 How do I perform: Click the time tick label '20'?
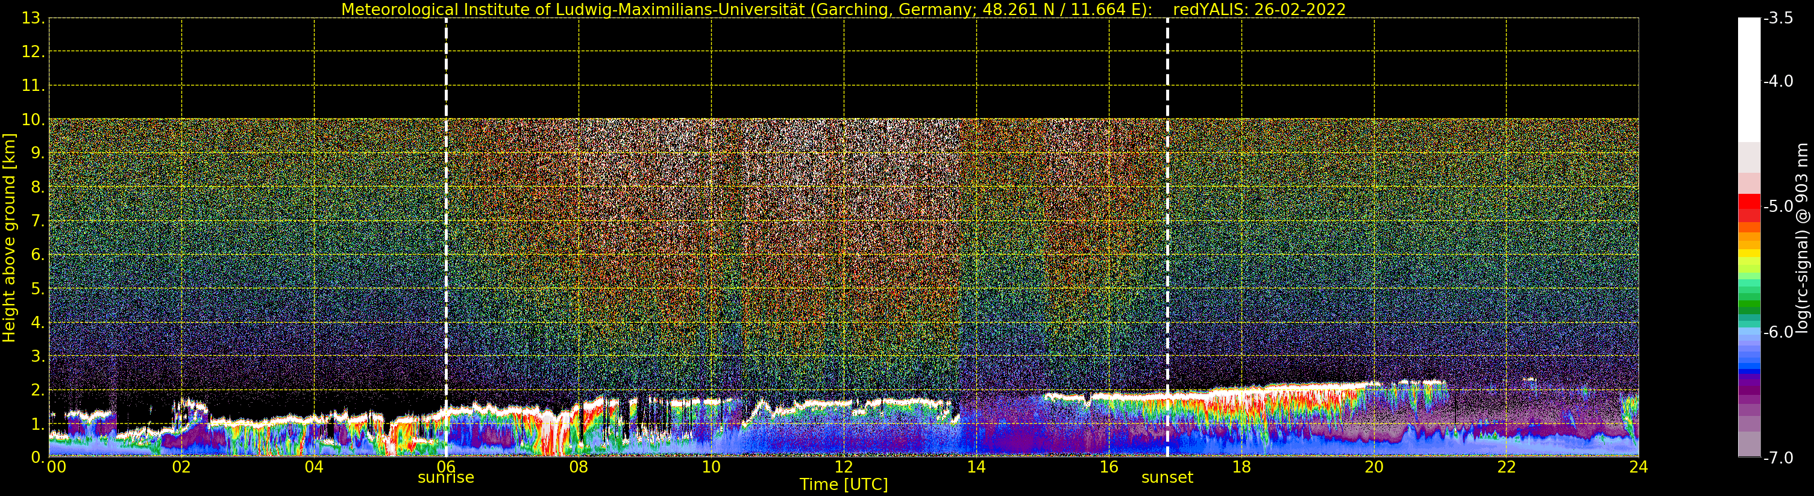coord(1374,467)
